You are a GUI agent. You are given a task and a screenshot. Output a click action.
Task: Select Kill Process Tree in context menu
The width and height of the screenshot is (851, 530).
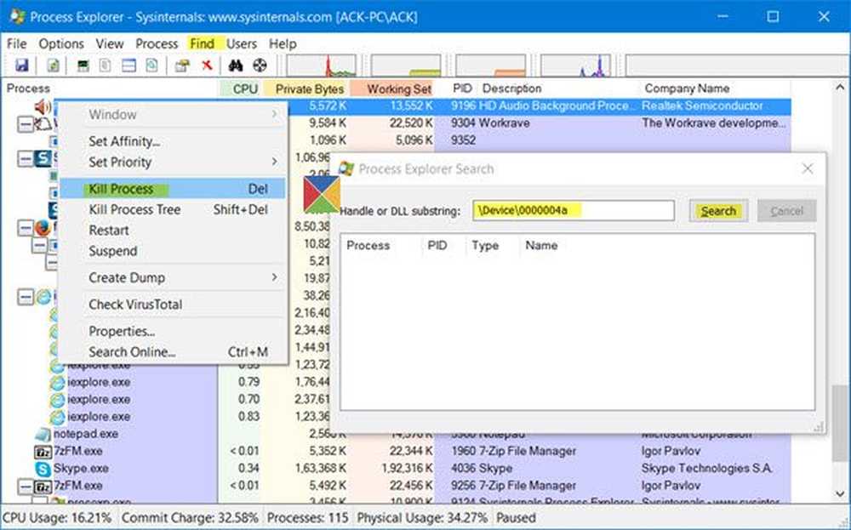point(173,209)
